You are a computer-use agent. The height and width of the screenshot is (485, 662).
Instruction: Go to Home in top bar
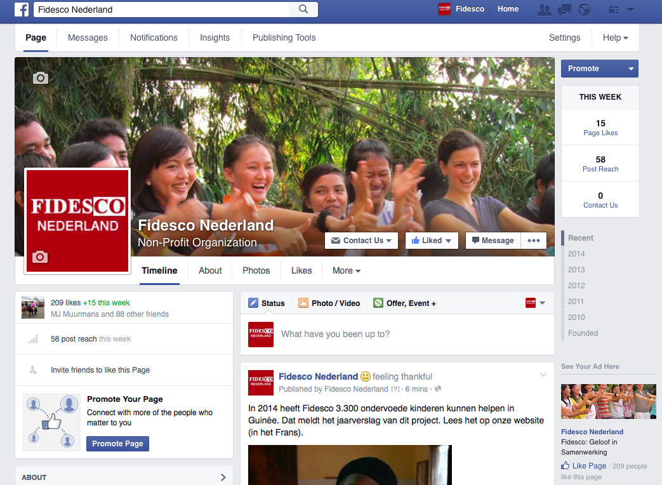(508, 9)
